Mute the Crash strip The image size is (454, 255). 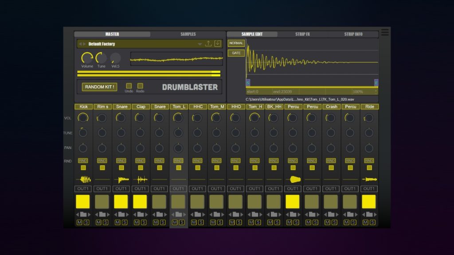[327, 222]
